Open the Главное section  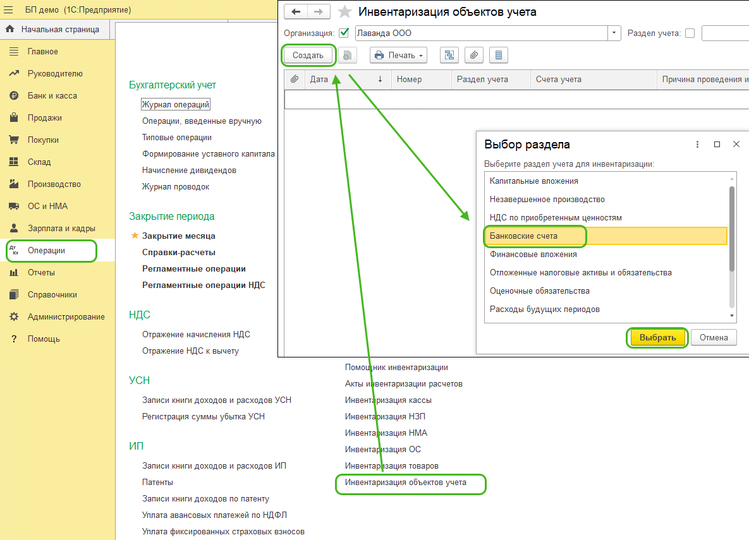pos(42,52)
